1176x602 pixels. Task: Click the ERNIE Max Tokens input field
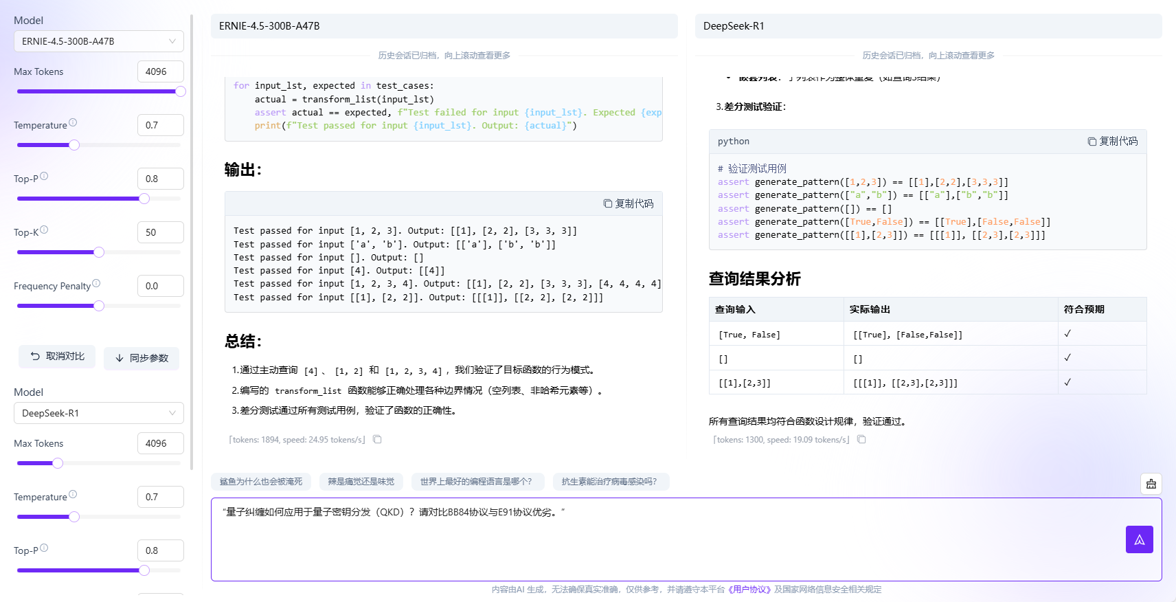click(x=160, y=71)
